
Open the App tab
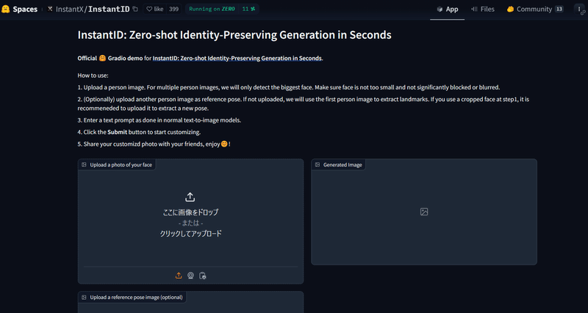click(447, 10)
